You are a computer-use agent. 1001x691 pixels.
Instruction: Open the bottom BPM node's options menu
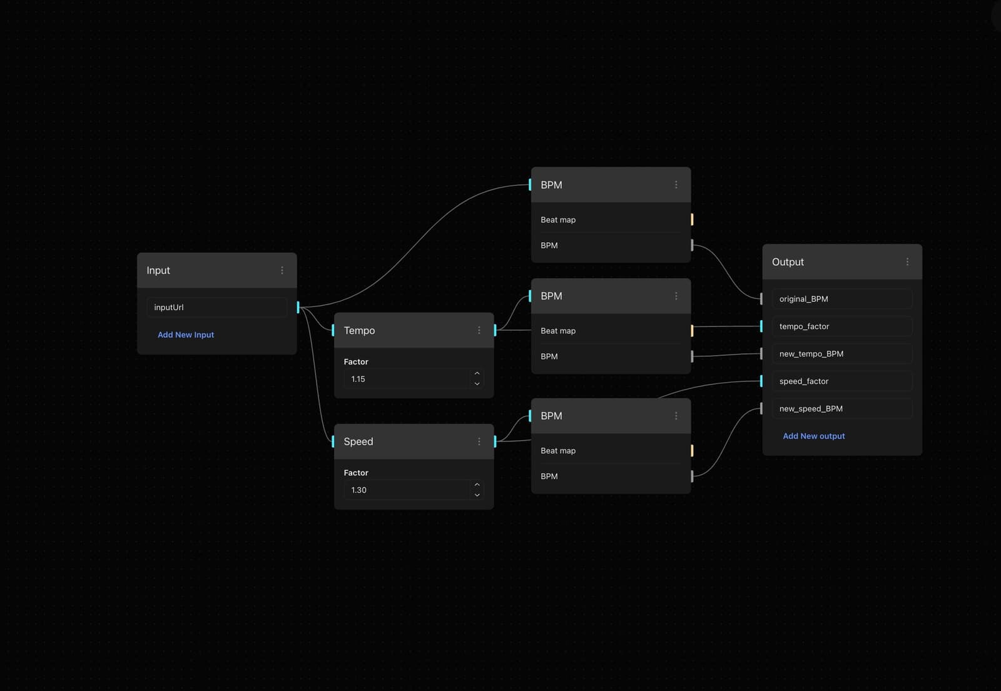[x=676, y=416]
